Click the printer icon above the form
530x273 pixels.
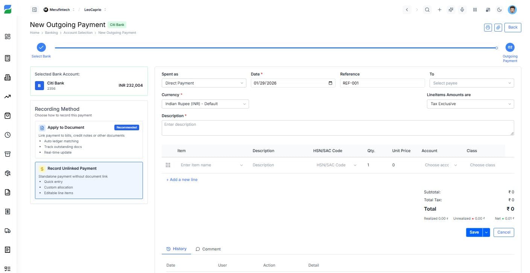pyautogui.click(x=488, y=27)
